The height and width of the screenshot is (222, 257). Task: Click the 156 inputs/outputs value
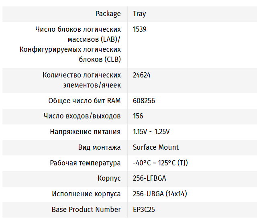tap(138, 116)
